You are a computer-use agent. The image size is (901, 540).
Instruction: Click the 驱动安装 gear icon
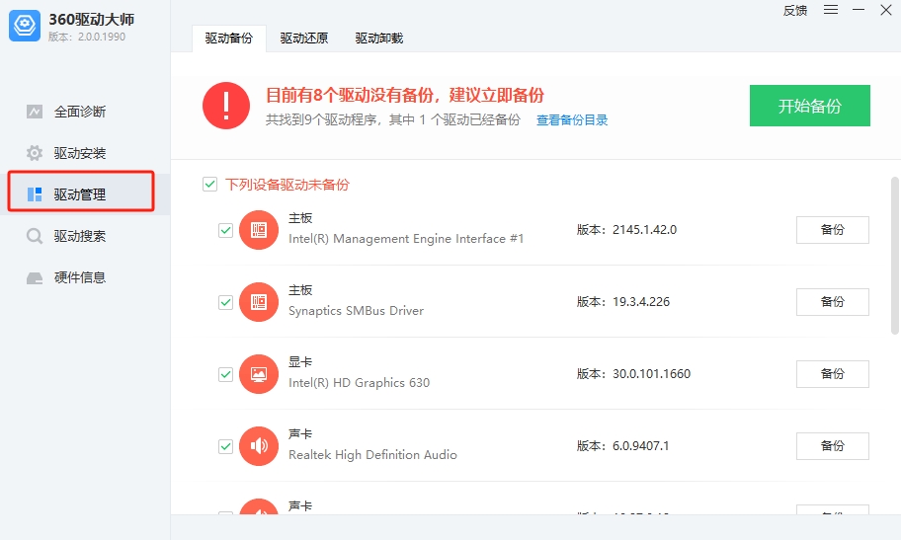point(35,153)
